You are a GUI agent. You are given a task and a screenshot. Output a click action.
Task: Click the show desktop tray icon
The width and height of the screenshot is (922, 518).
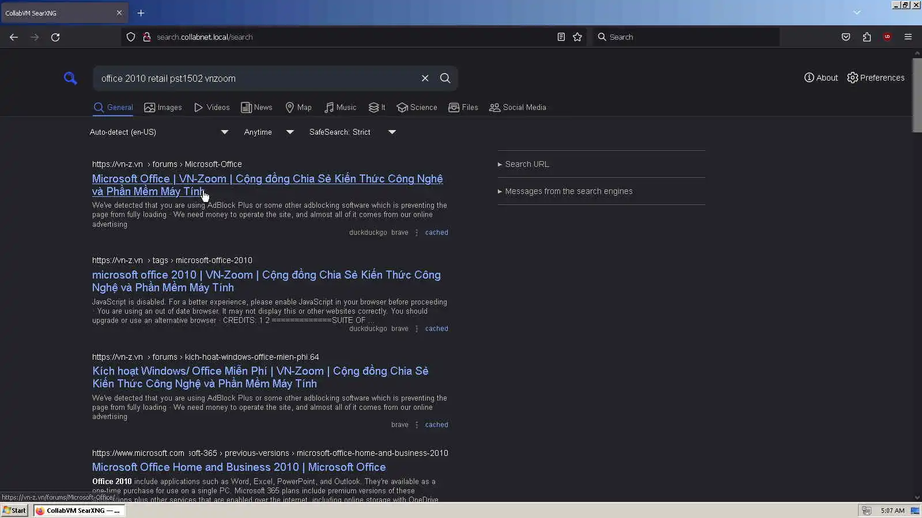pyautogui.click(x=915, y=511)
